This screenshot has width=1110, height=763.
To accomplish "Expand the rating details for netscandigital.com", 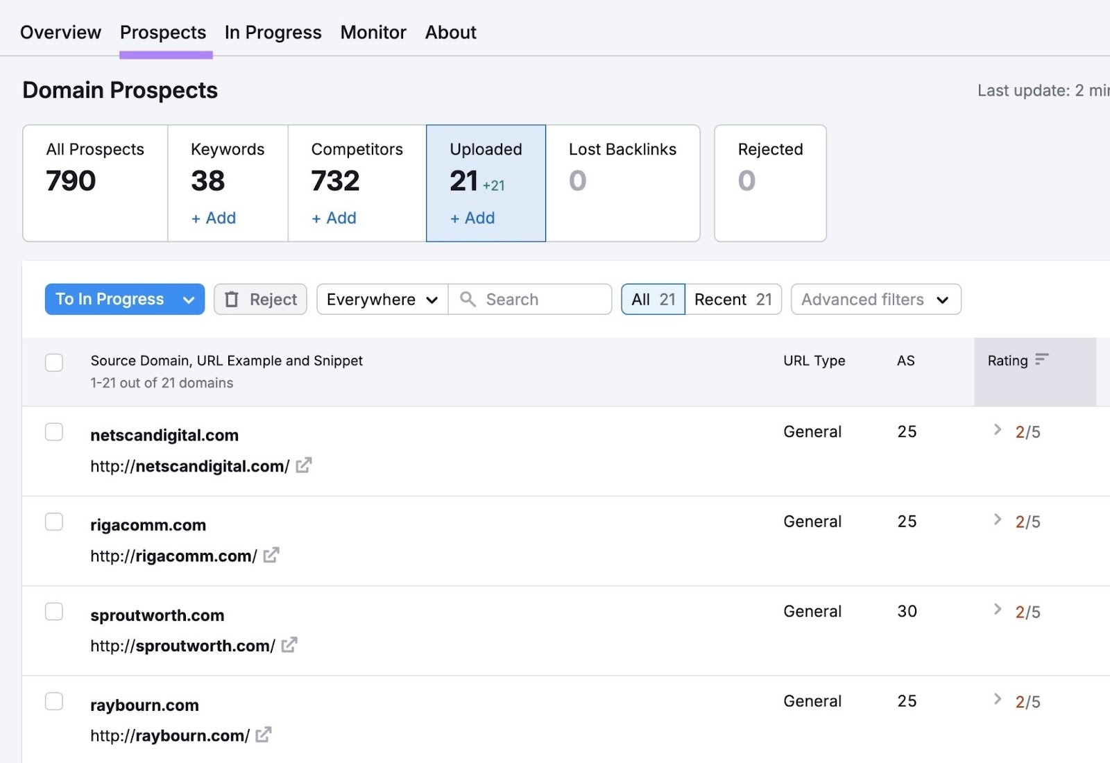I will point(998,431).
